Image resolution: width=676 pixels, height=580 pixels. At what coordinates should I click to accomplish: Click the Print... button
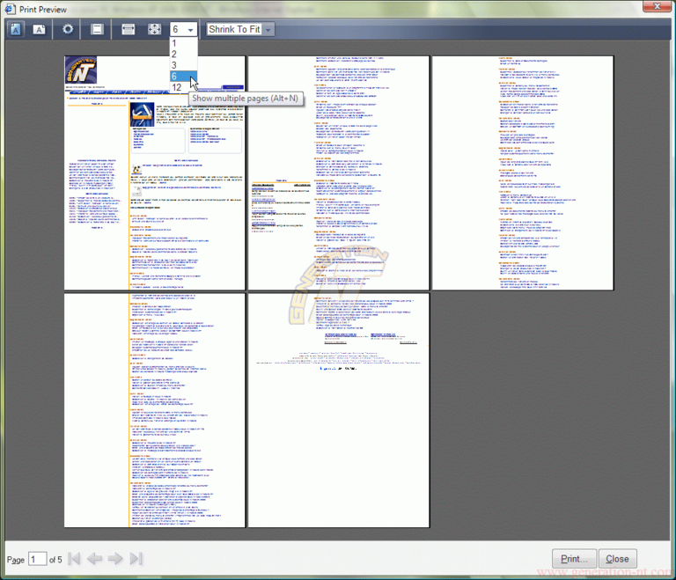[x=574, y=559]
